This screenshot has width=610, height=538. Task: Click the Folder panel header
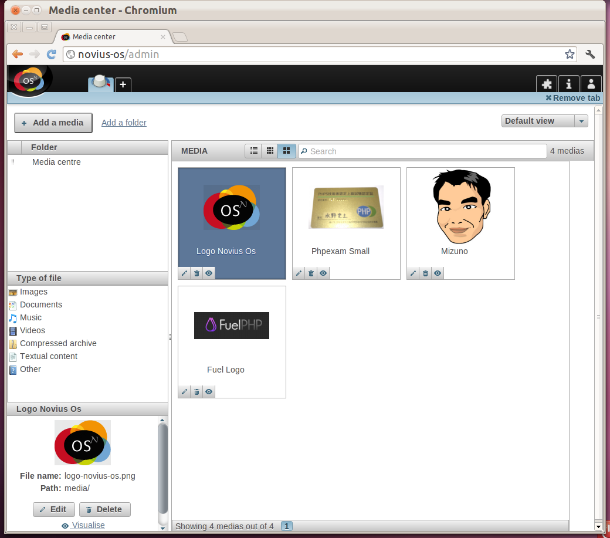point(87,147)
